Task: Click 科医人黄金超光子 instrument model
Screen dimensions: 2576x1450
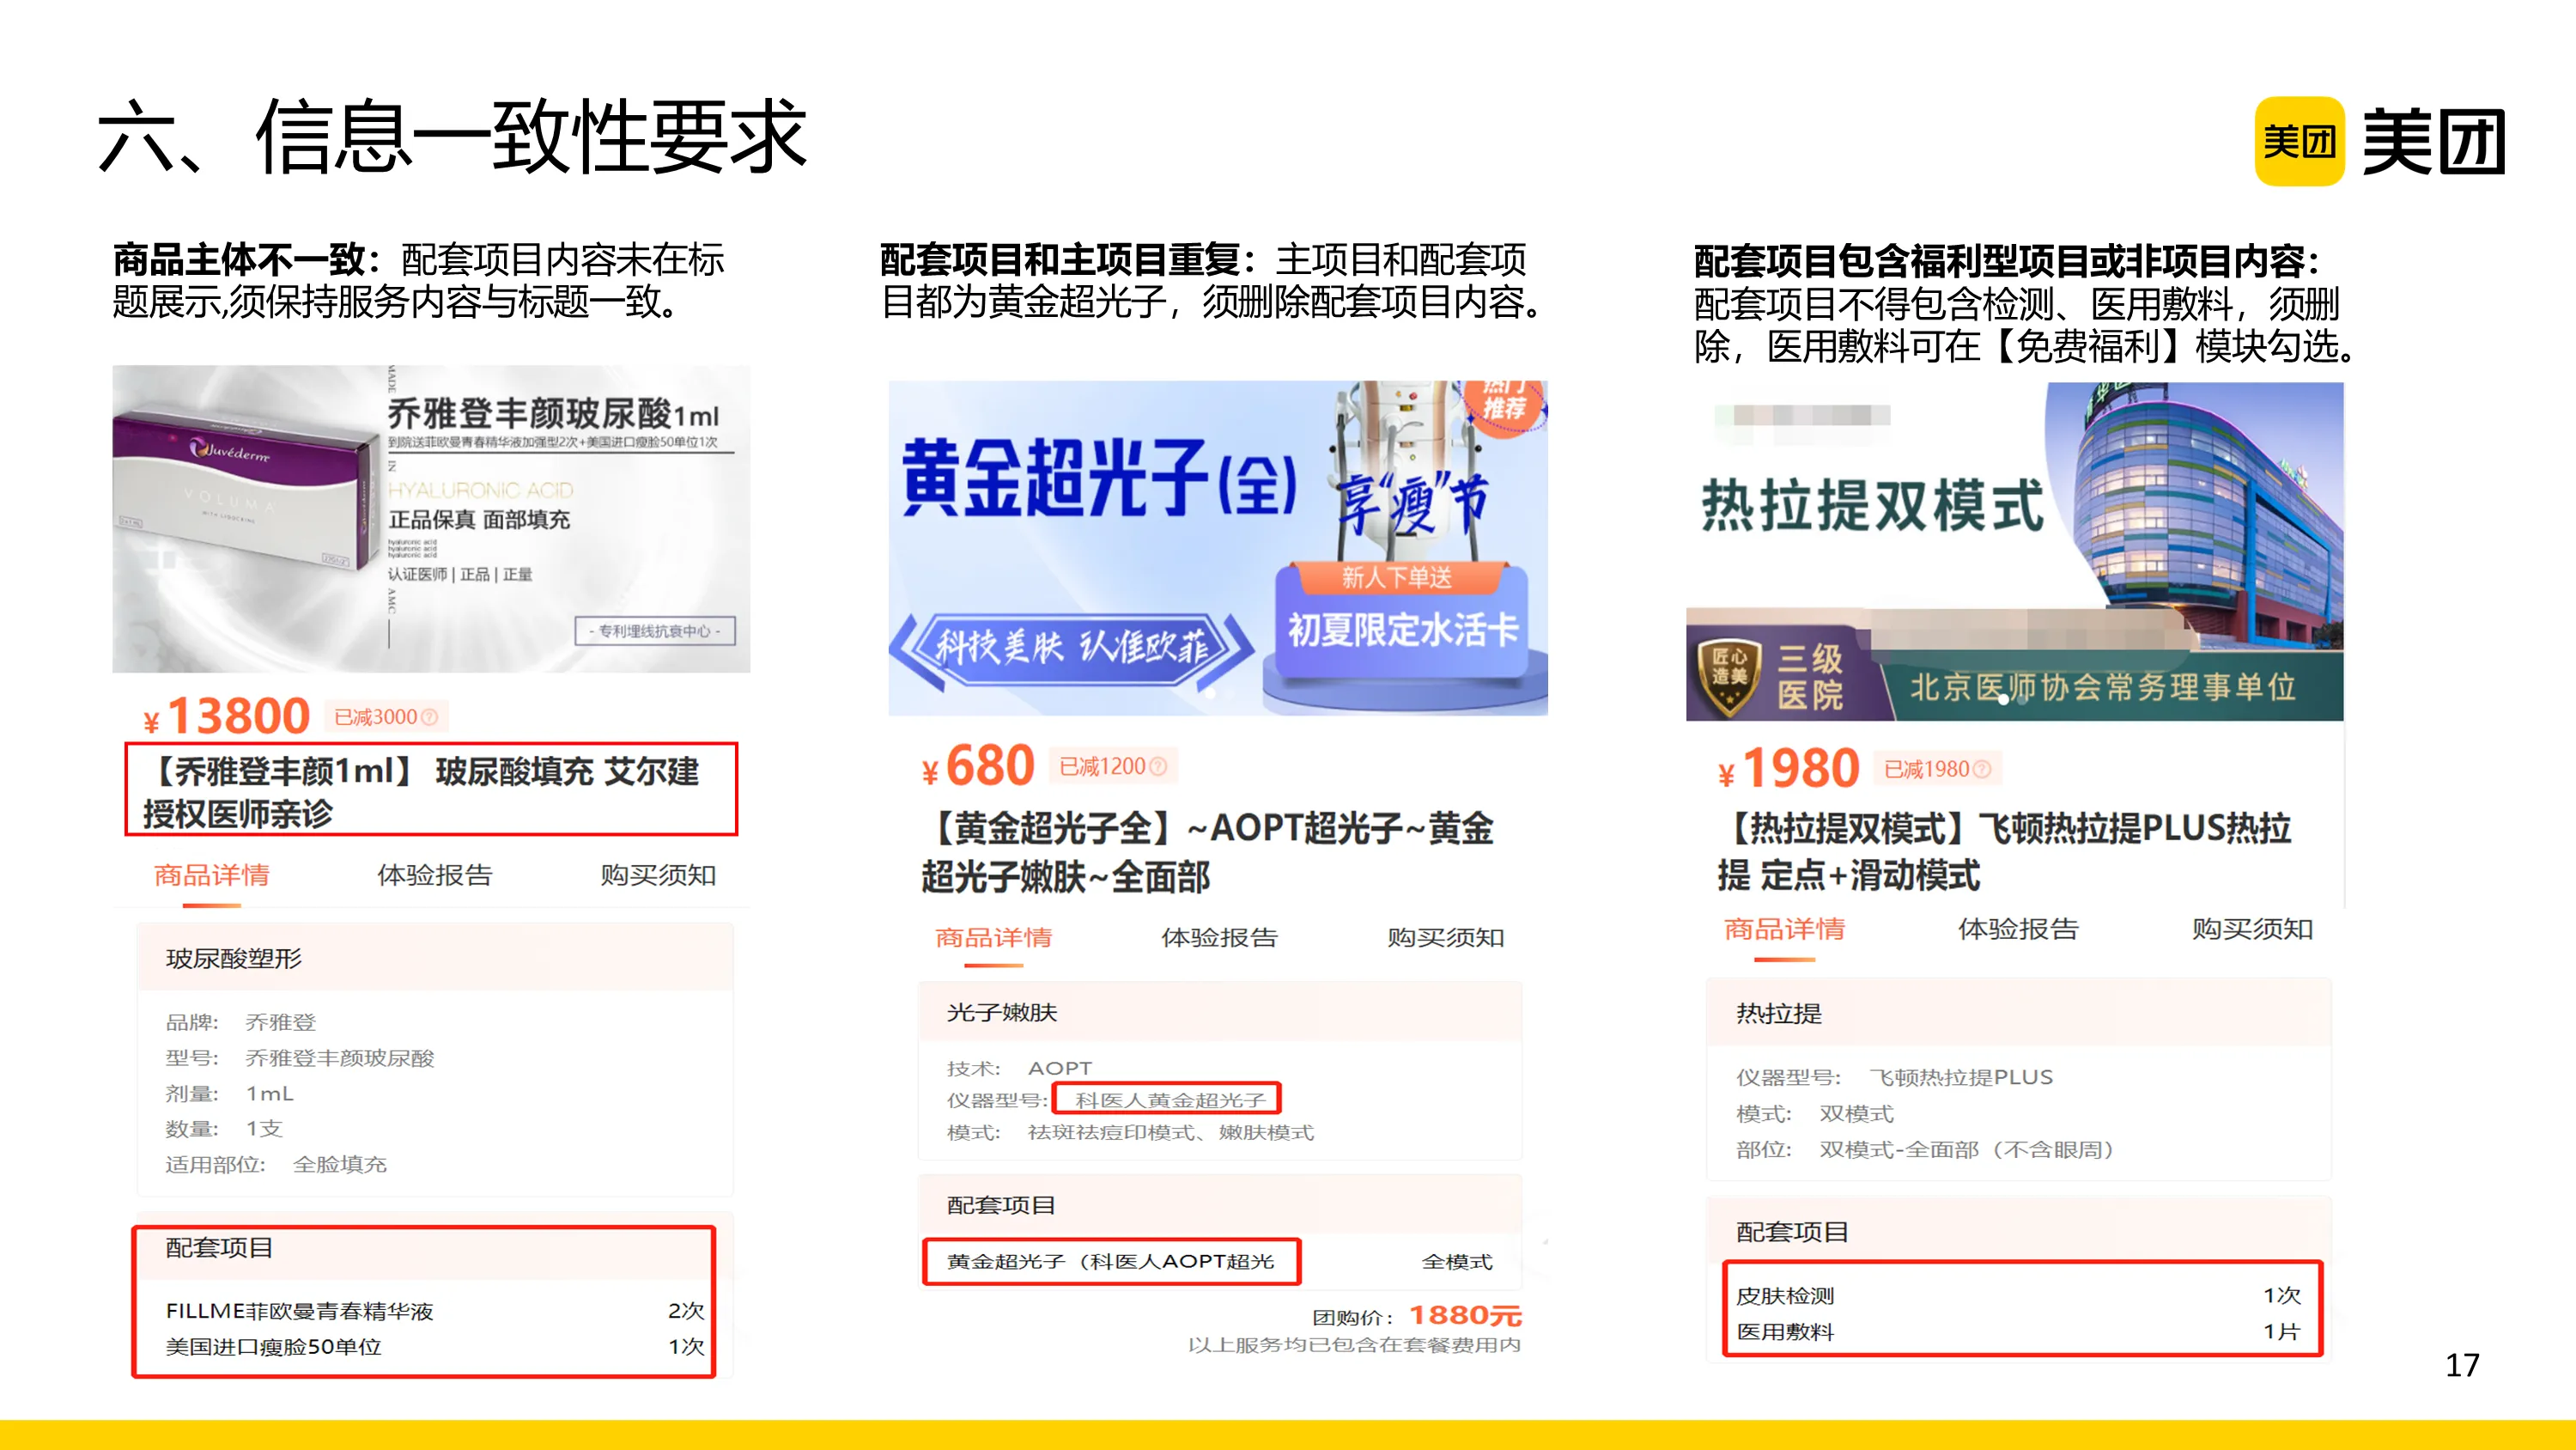Action: (1170, 1100)
